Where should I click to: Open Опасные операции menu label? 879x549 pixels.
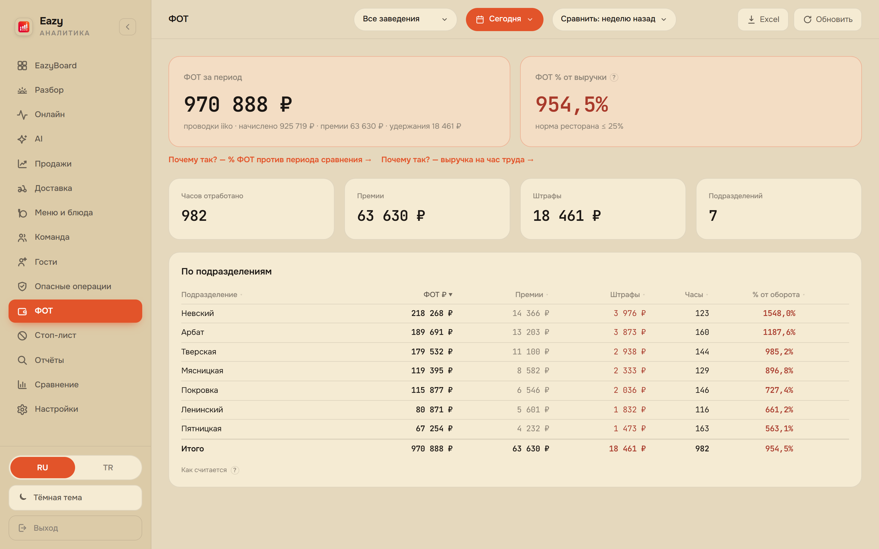click(73, 286)
